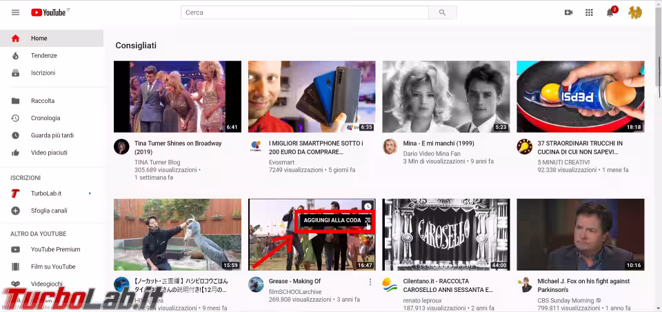The height and width of the screenshot is (312, 662).
Task: Open Grease - Making Of video title
Action: tap(294, 281)
